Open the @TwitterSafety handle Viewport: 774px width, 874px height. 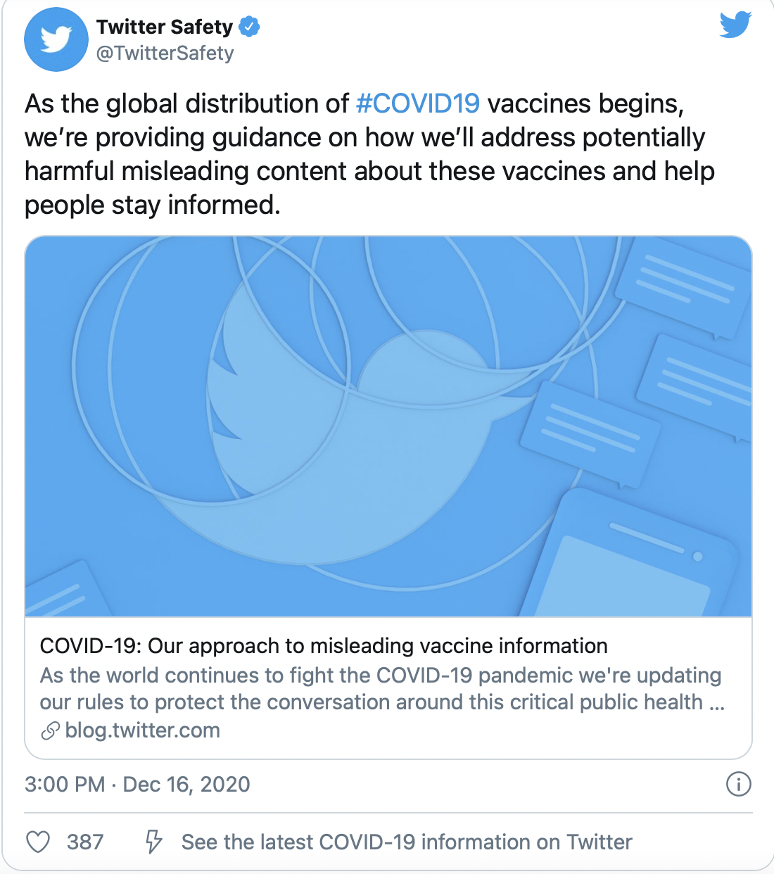tap(165, 53)
